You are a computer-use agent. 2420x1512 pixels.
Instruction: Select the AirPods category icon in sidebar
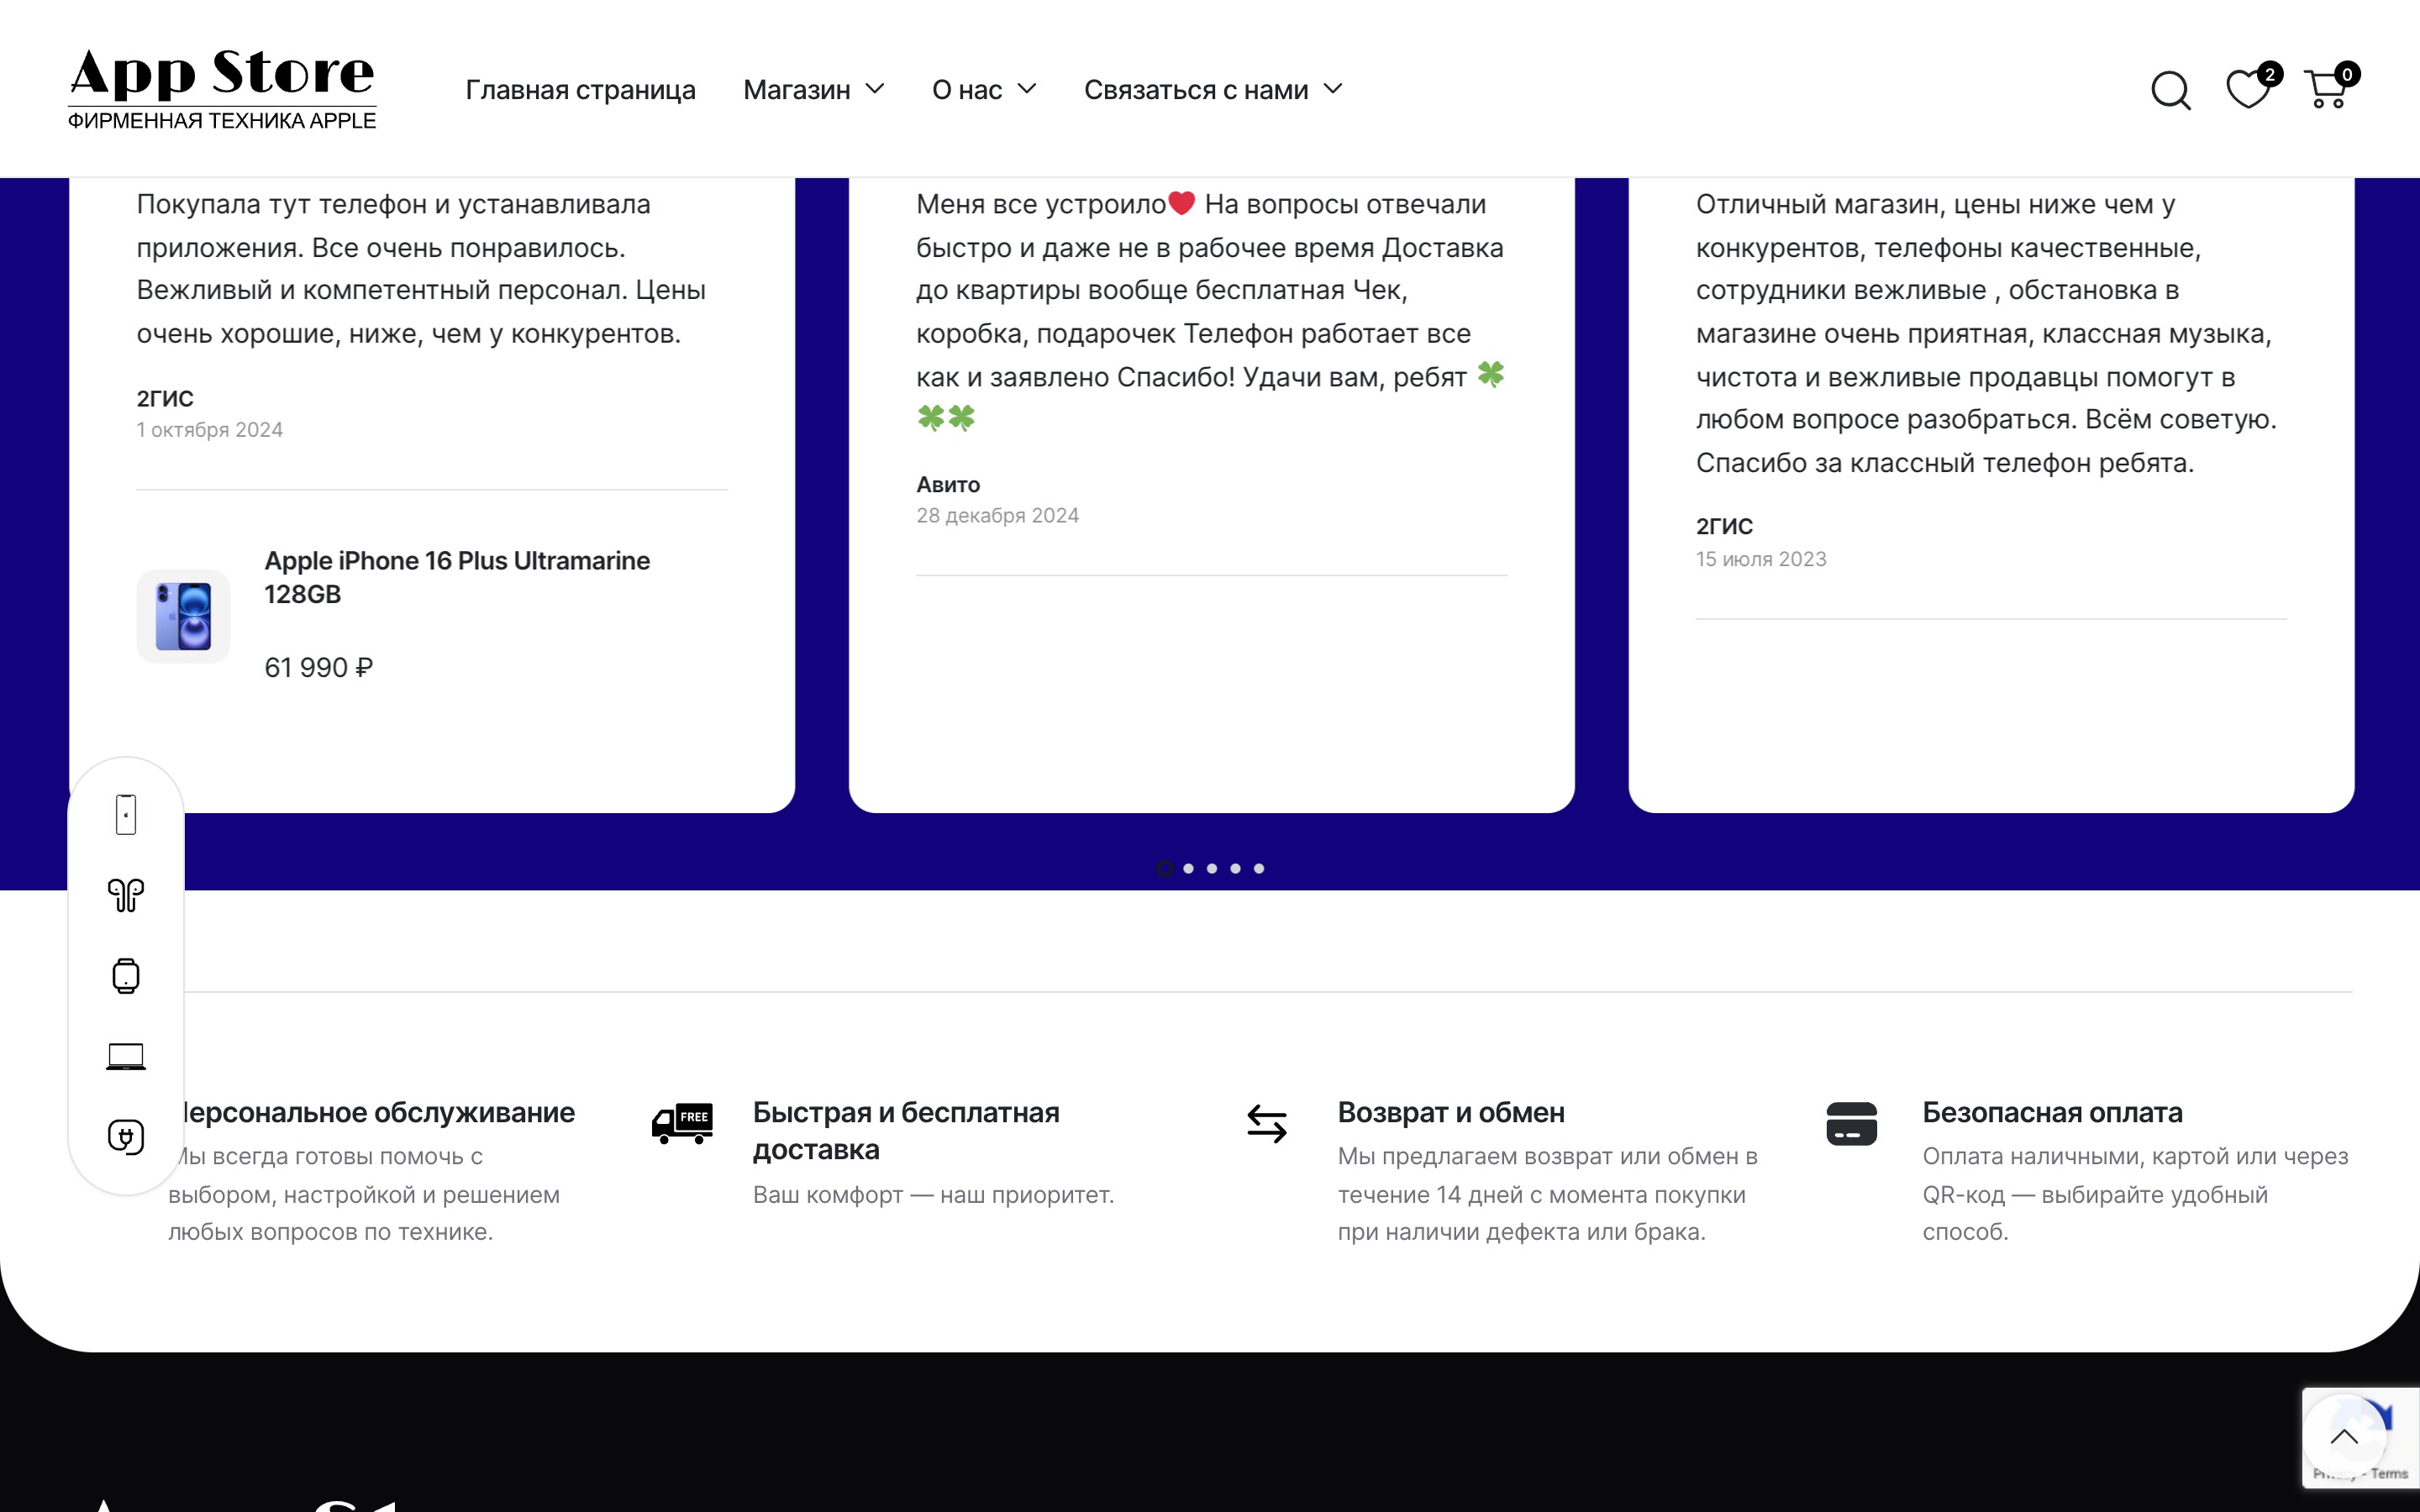(126, 895)
